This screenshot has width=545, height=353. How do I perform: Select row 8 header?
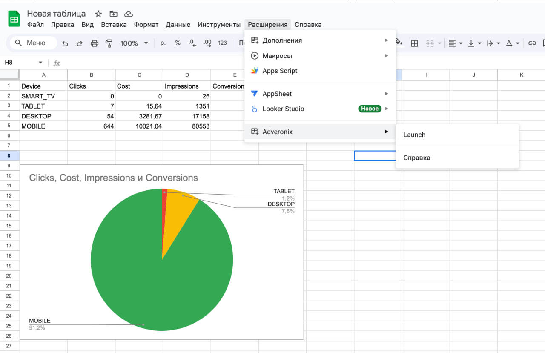pos(9,156)
